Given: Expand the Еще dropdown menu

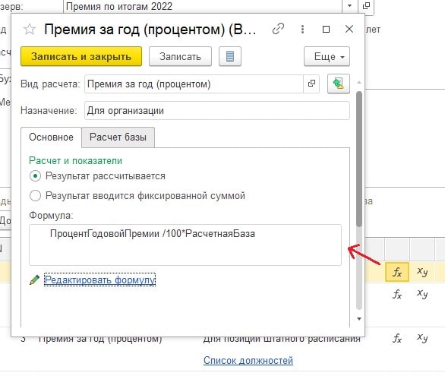Looking at the screenshot, I should click(327, 56).
